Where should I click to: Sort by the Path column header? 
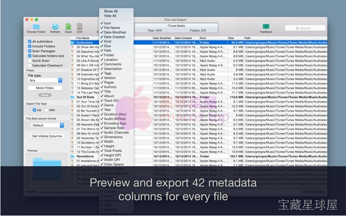coord(247,38)
